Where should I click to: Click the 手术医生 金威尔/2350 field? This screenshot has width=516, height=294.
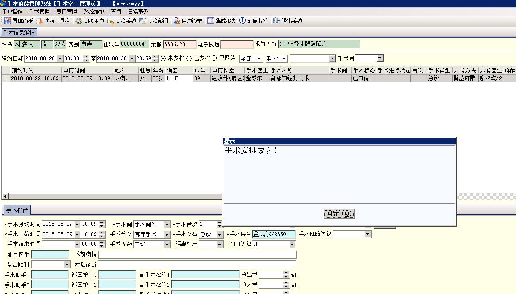(x=274, y=234)
